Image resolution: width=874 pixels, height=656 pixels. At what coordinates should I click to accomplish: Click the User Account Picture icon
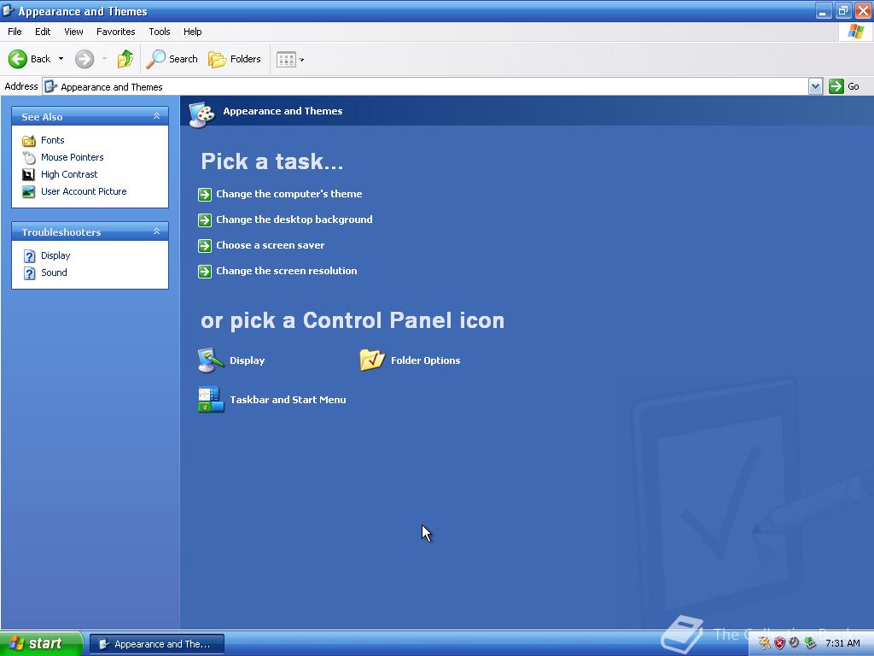click(x=28, y=192)
